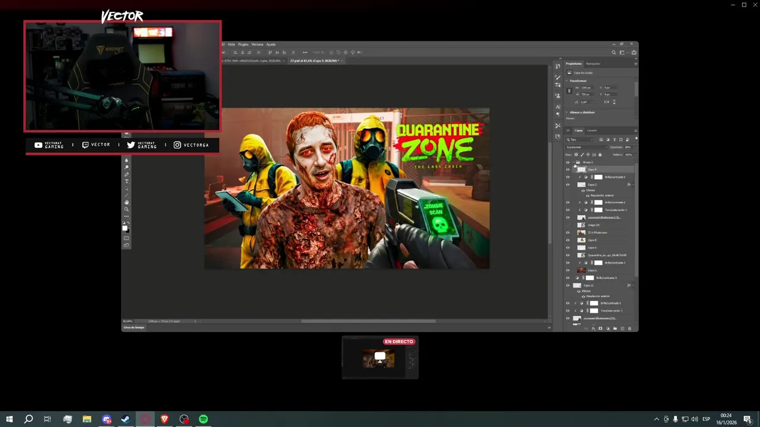The width and height of the screenshot is (760, 427).
Task: Collapse effects of Capa 12 layer
Action: pos(634,285)
